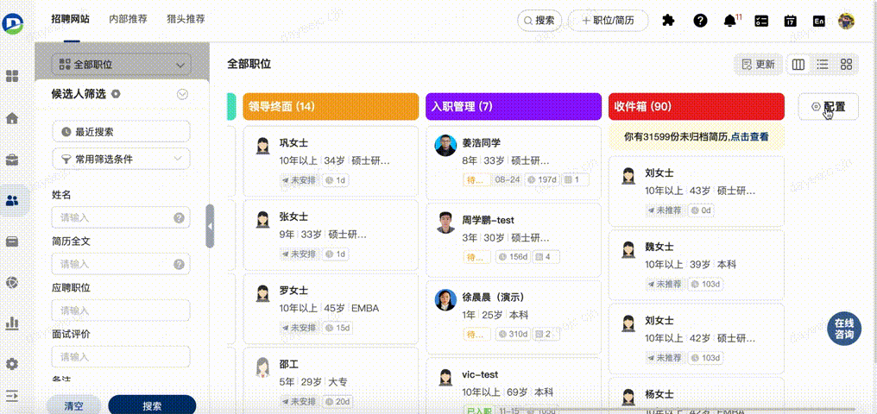
Task: Switch to kanban column view
Action: click(798, 64)
